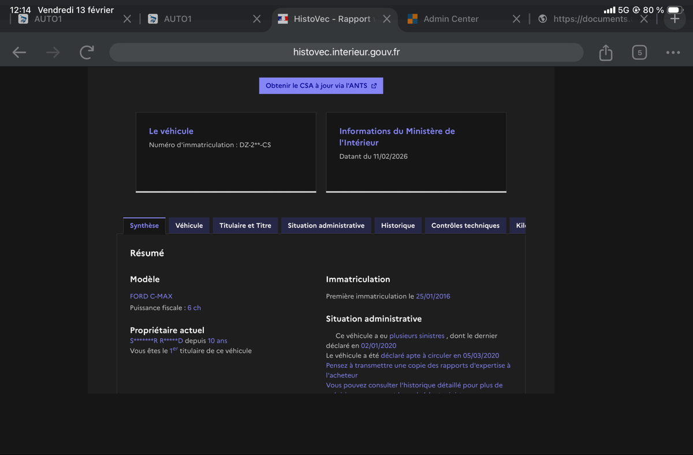
Task: Switch to the Admin Center browser tab
Action: coord(450,19)
